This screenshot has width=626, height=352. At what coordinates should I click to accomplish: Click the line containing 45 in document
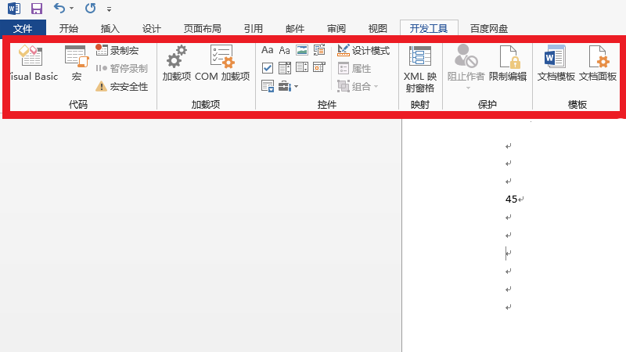(511, 199)
